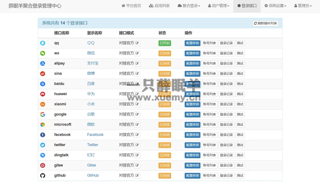
Task: Expand the 系统设置 dropdown menu
Action: [x=275, y=6]
